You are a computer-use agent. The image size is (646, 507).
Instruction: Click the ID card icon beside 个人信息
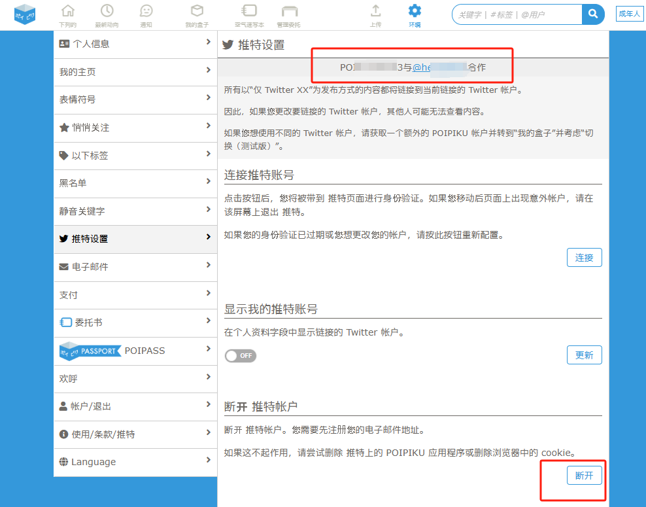pos(64,44)
